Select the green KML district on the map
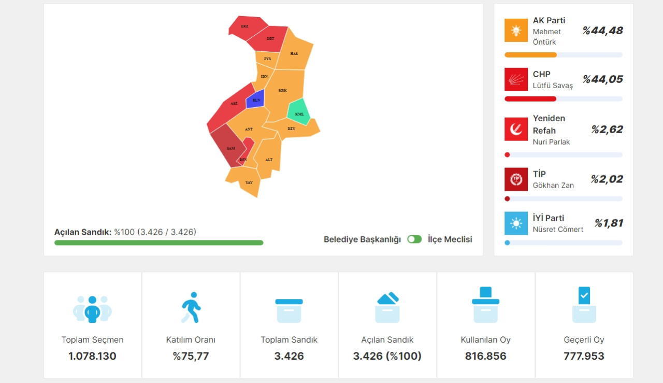Viewport: 663px width, 383px height. [299, 113]
